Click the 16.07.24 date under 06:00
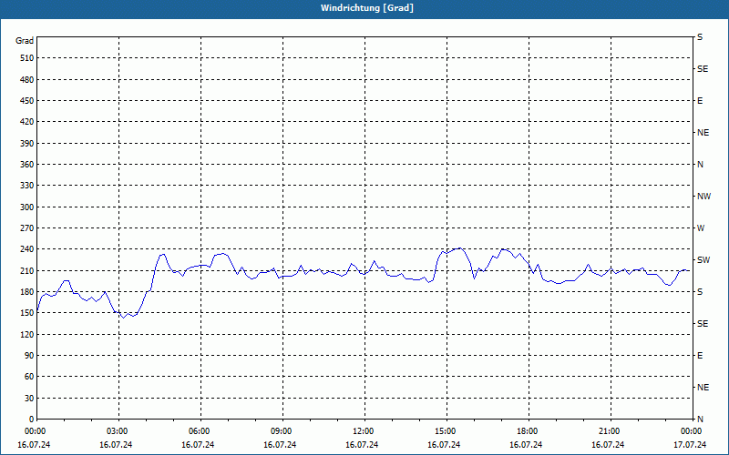729x455 pixels. pyautogui.click(x=198, y=445)
